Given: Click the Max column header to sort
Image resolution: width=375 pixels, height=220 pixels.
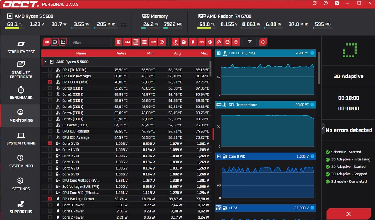Looking at the screenshot, I should pyautogui.click(x=204, y=53).
